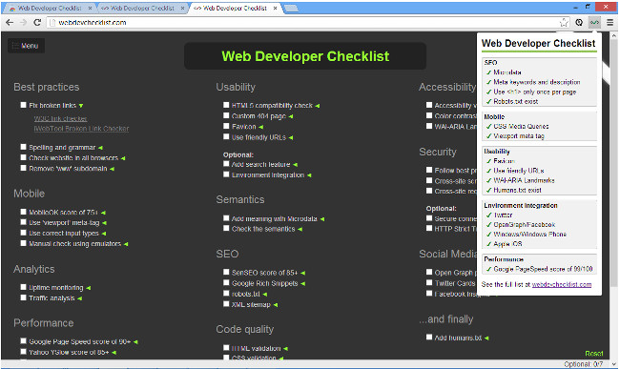The width and height of the screenshot is (620, 369).
Task: Expand the arrow beside Uptime monitoring
Action: [89, 288]
